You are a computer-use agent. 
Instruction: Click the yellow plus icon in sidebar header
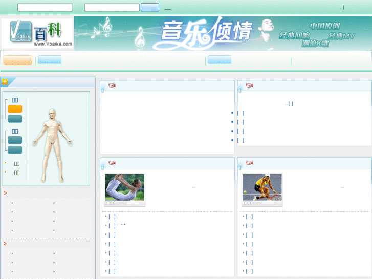pos(5,82)
